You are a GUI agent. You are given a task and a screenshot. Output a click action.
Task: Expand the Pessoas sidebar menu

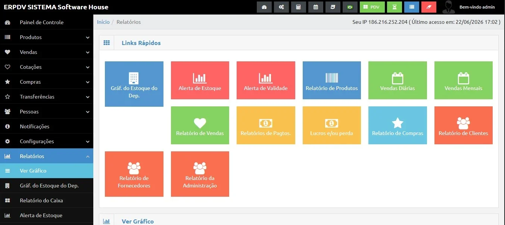pyautogui.click(x=47, y=112)
